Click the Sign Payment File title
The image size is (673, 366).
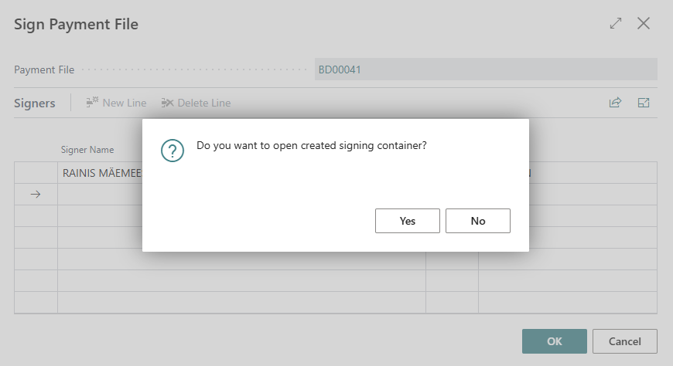pos(76,24)
